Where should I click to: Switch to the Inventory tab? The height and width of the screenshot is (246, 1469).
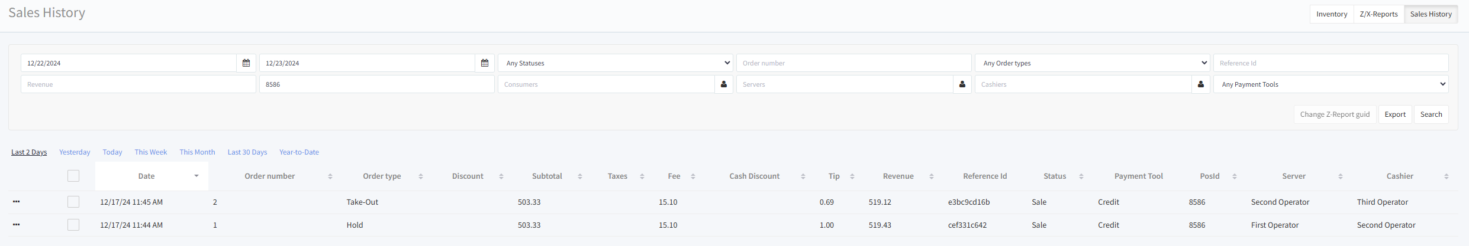[x=1332, y=14]
